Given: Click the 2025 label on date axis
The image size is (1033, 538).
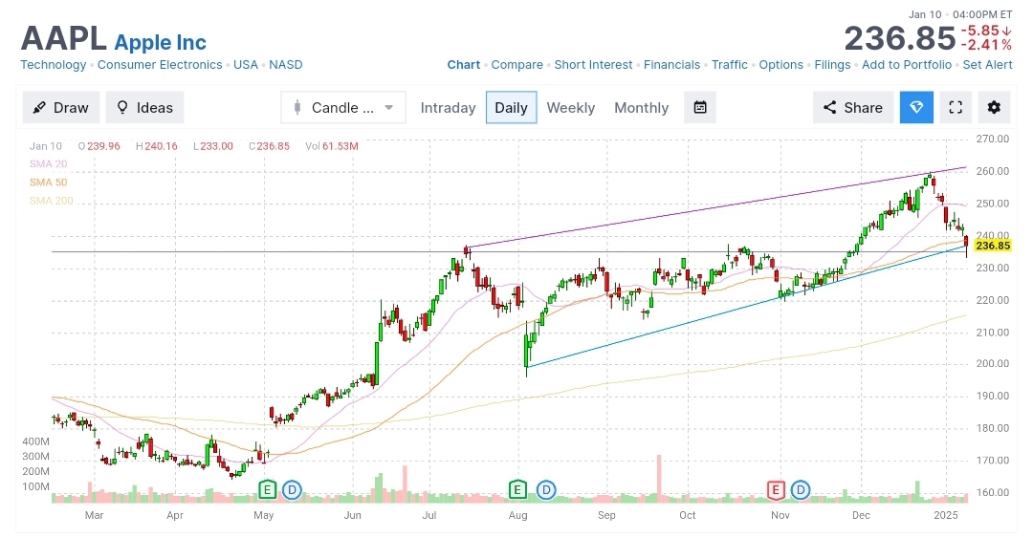Looking at the screenshot, I should pyautogui.click(x=946, y=515).
